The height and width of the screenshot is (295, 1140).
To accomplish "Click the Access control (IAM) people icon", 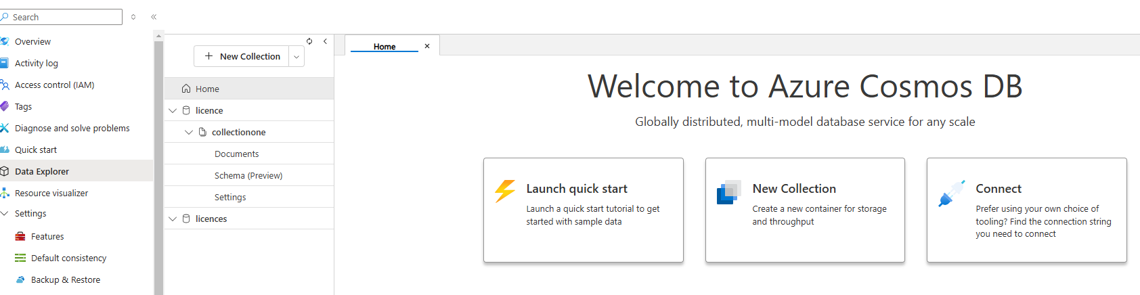I will click(x=4, y=85).
